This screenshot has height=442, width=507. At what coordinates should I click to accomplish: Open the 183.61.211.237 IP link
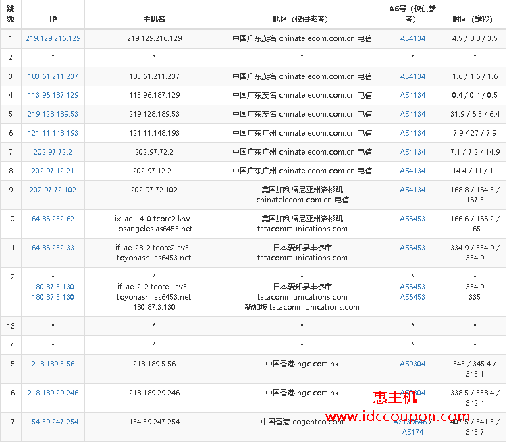[x=53, y=76]
